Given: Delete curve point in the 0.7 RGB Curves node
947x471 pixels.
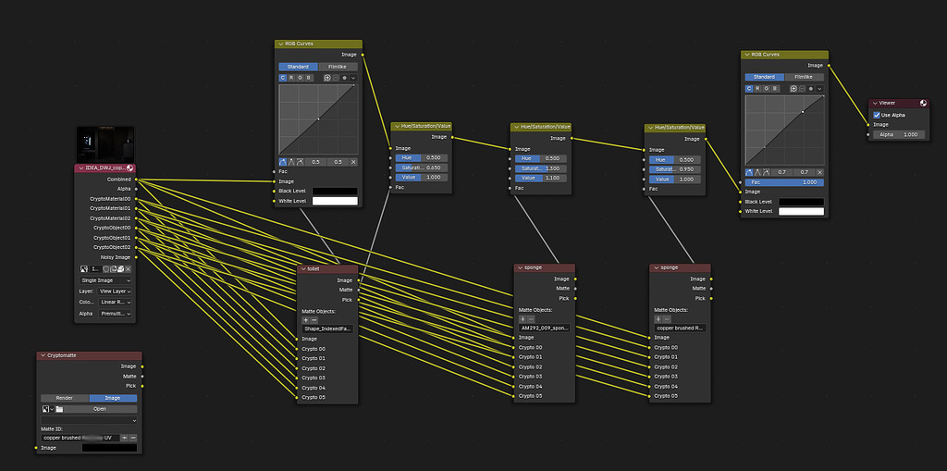Looking at the screenshot, I should tap(819, 172).
